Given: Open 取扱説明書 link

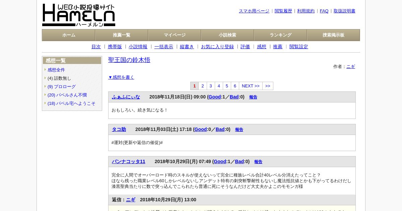Looking at the screenshot, I should click(344, 11).
